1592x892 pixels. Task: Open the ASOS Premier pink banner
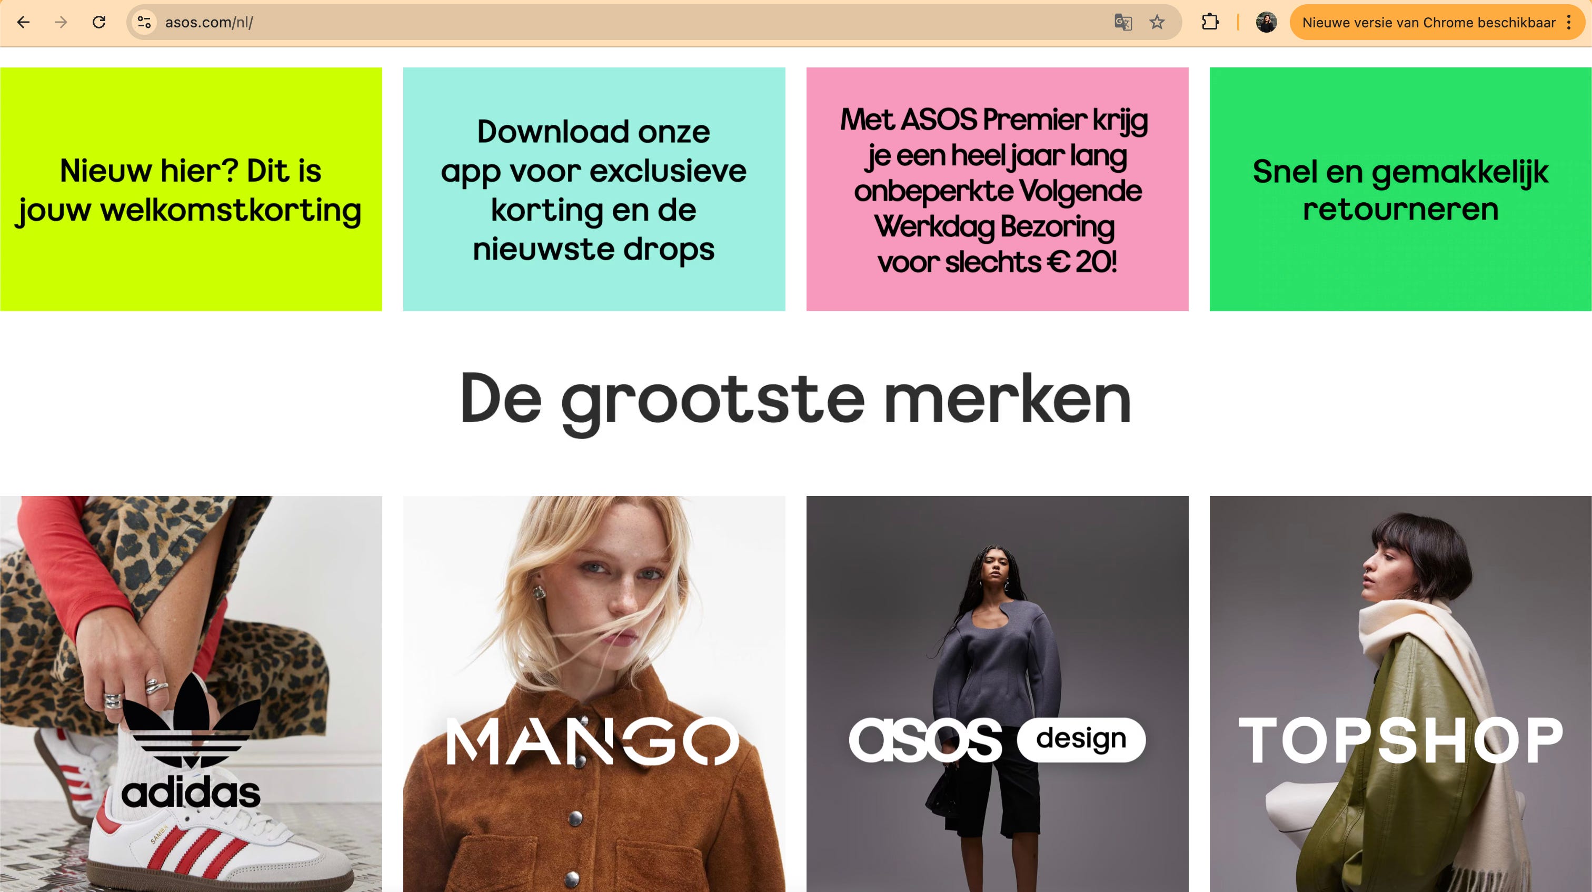coord(997,189)
